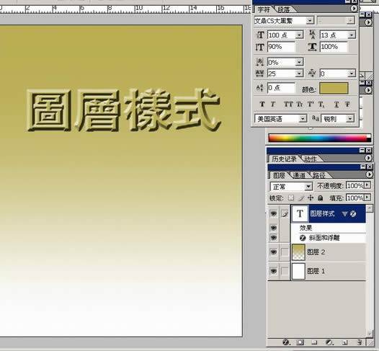This screenshot has width=379, height=351.
Task: Toggle eye for 斜面和浮雕 effect
Action: 273,238
